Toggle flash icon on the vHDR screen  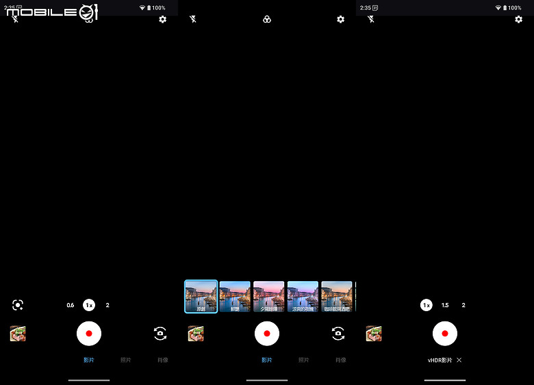[x=371, y=19]
